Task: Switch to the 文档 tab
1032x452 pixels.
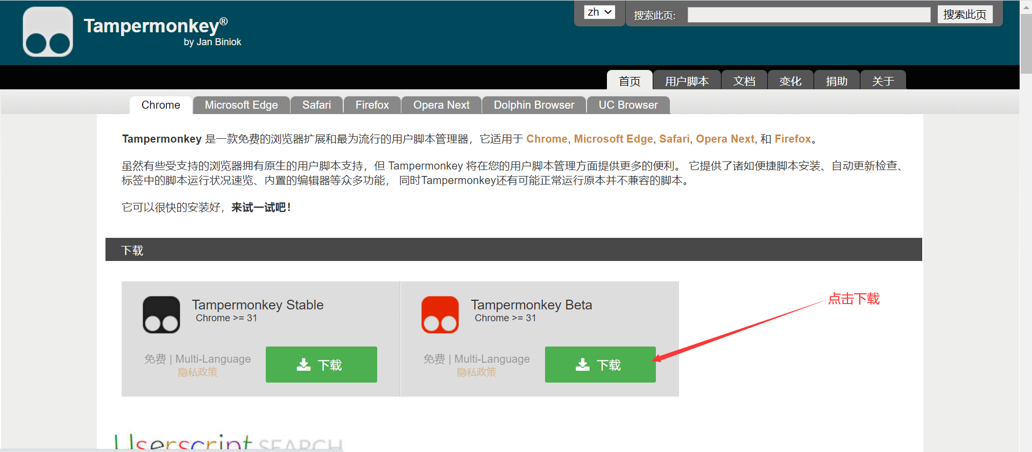Action: pyautogui.click(x=744, y=81)
